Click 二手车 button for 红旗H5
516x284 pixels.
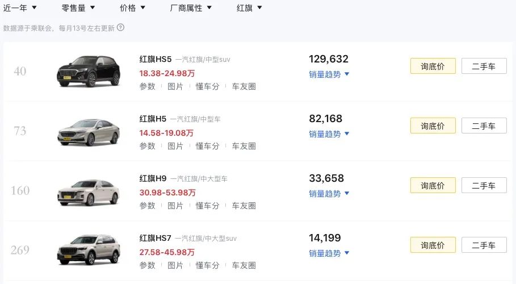point(484,126)
